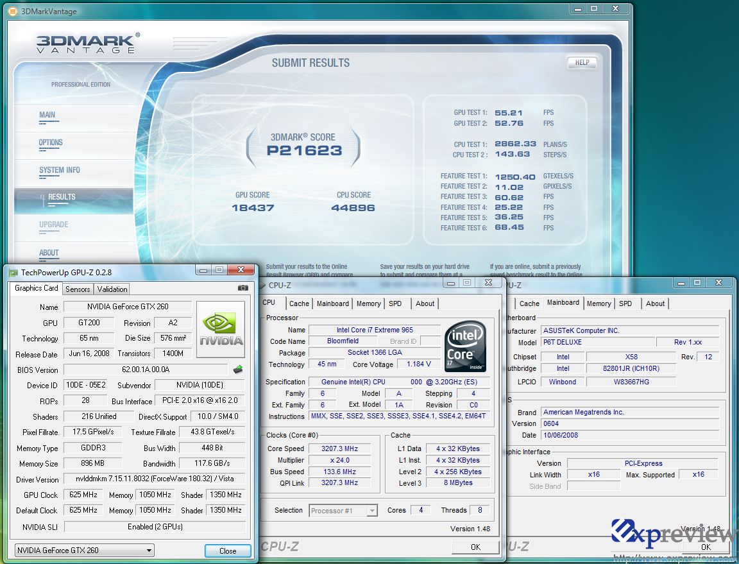Image resolution: width=739 pixels, height=564 pixels.
Task: Click the NVIDIA logo in GPU-Z
Action: pos(221,329)
